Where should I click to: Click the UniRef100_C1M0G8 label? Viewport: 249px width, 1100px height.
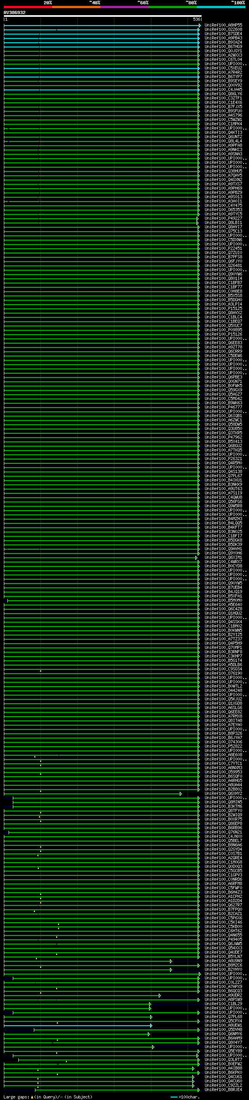click(x=223, y=862)
